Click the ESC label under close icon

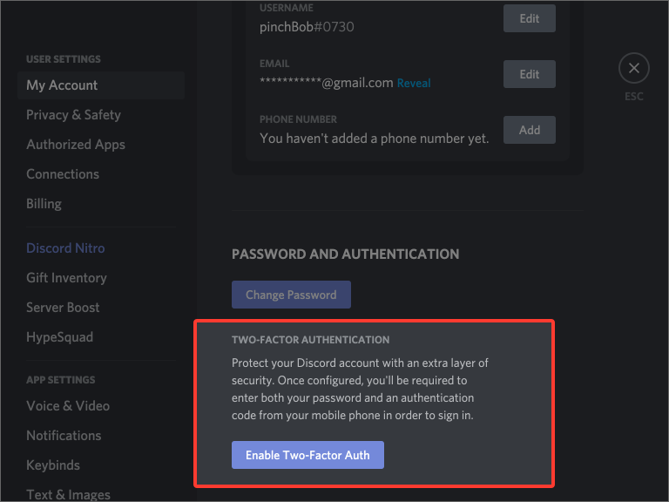point(633,97)
